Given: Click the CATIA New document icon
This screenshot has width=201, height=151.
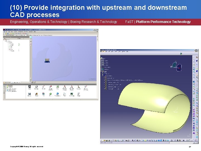Looking at the screenshot, I should (102, 140).
